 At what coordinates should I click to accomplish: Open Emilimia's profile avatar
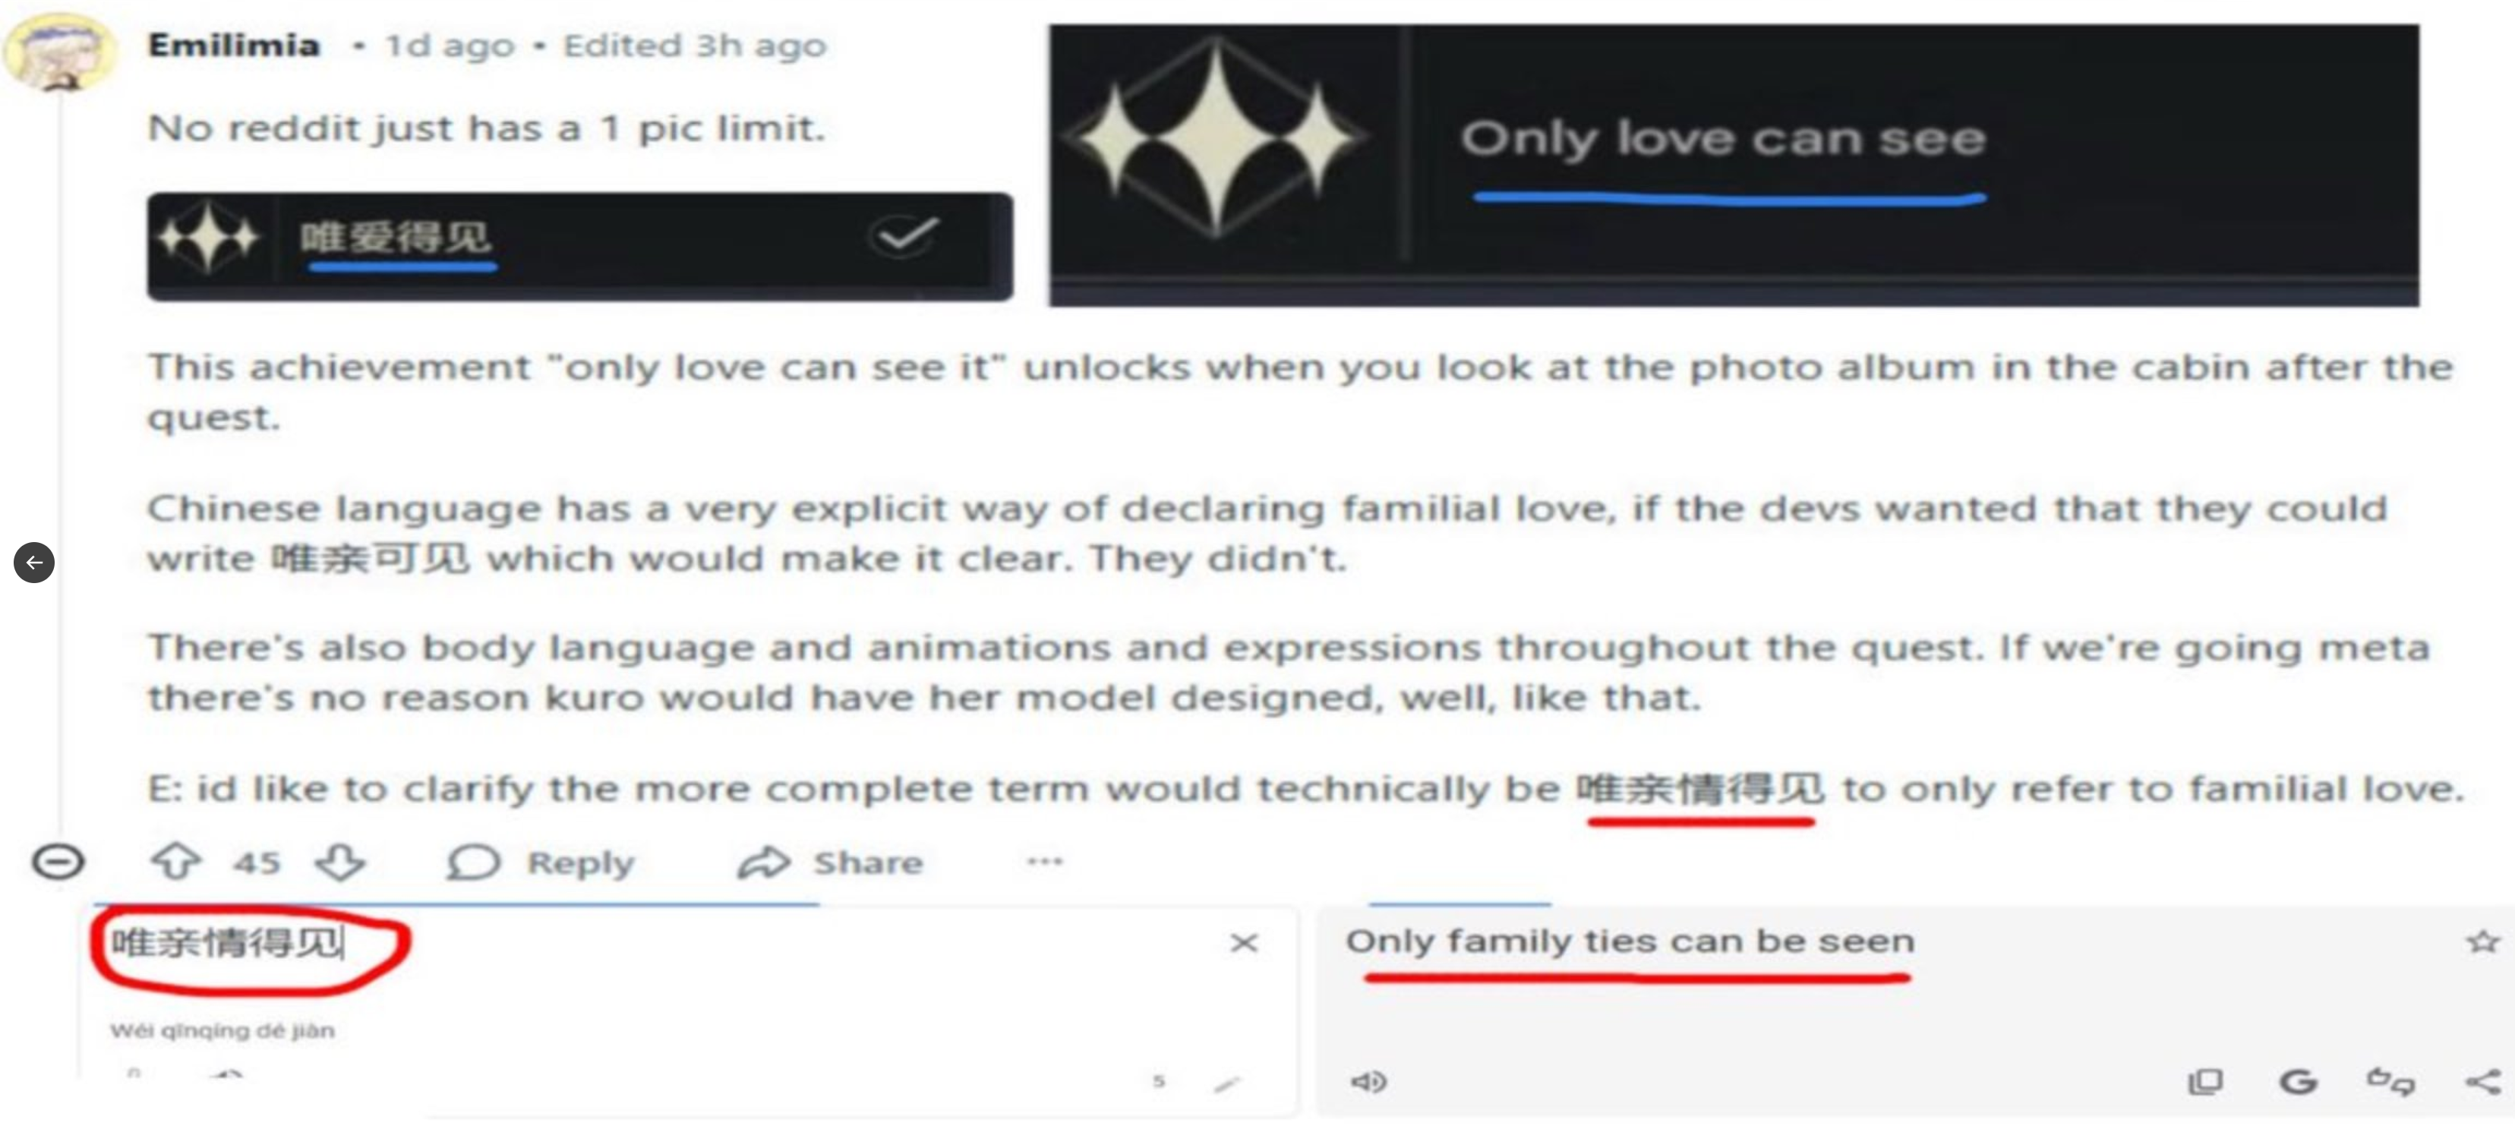[59, 51]
